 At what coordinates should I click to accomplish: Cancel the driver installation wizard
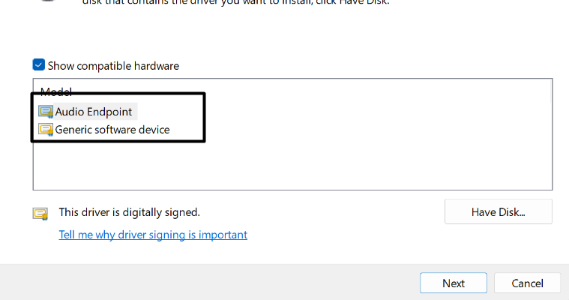(x=527, y=283)
